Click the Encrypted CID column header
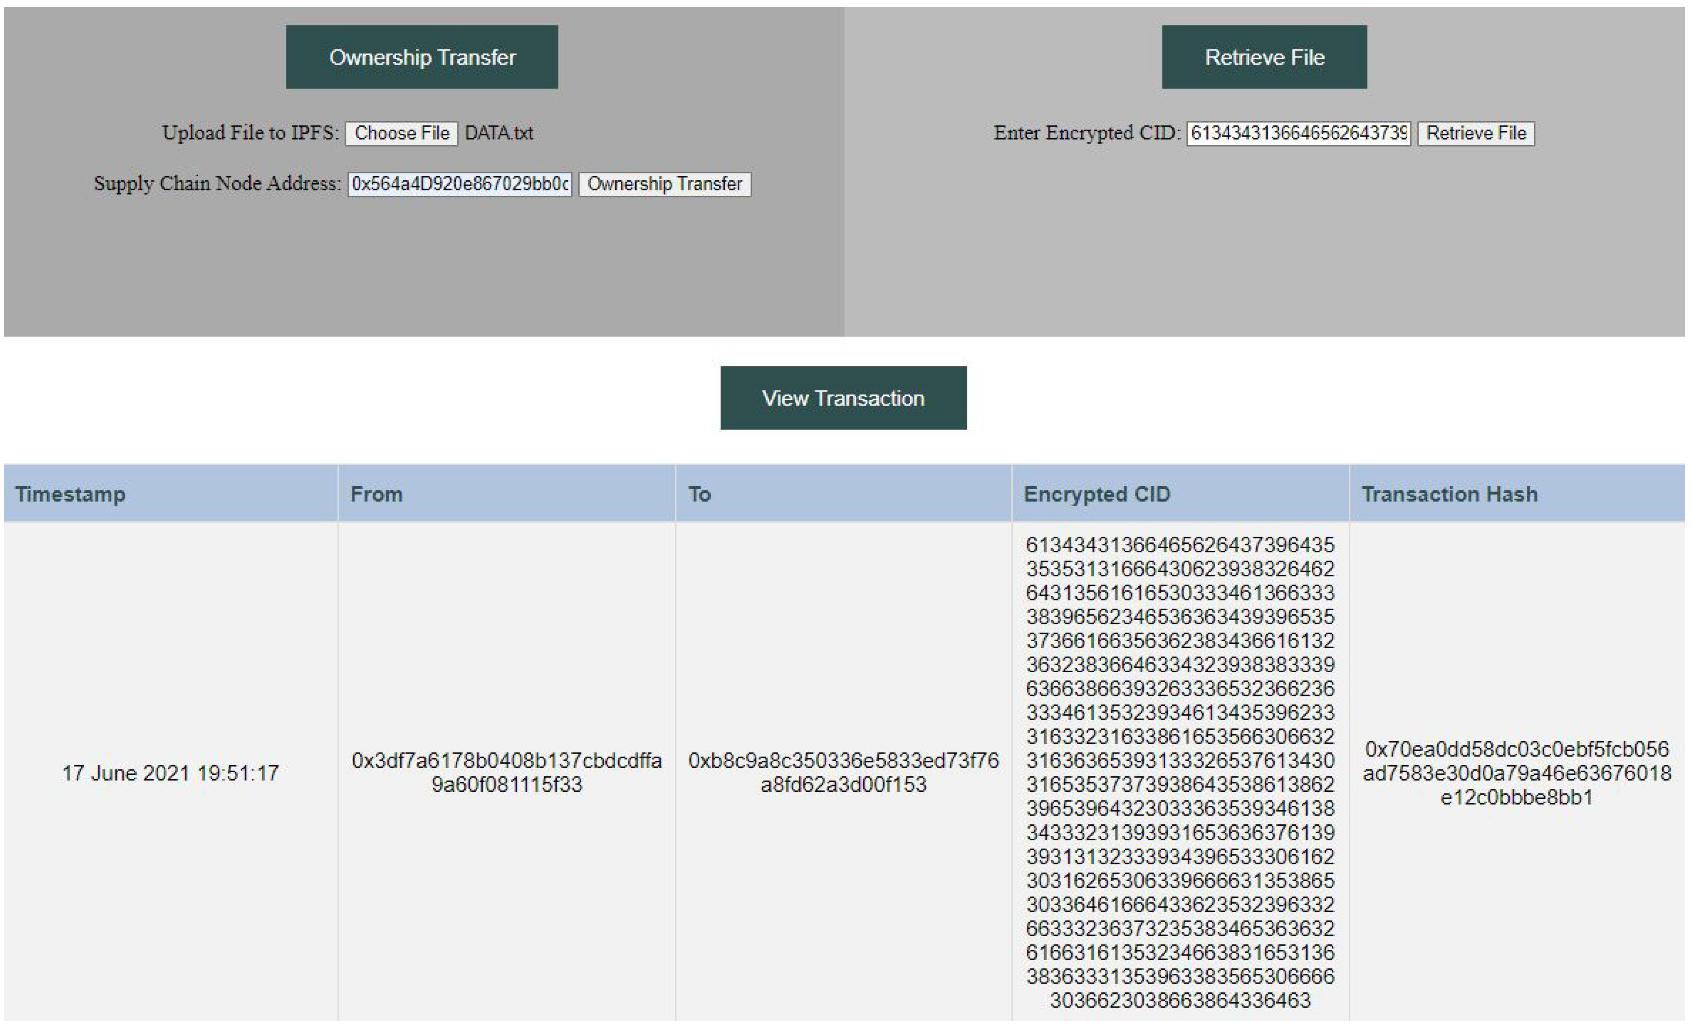Viewport: 1692px width, 1028px height. tap(1097, 494)
